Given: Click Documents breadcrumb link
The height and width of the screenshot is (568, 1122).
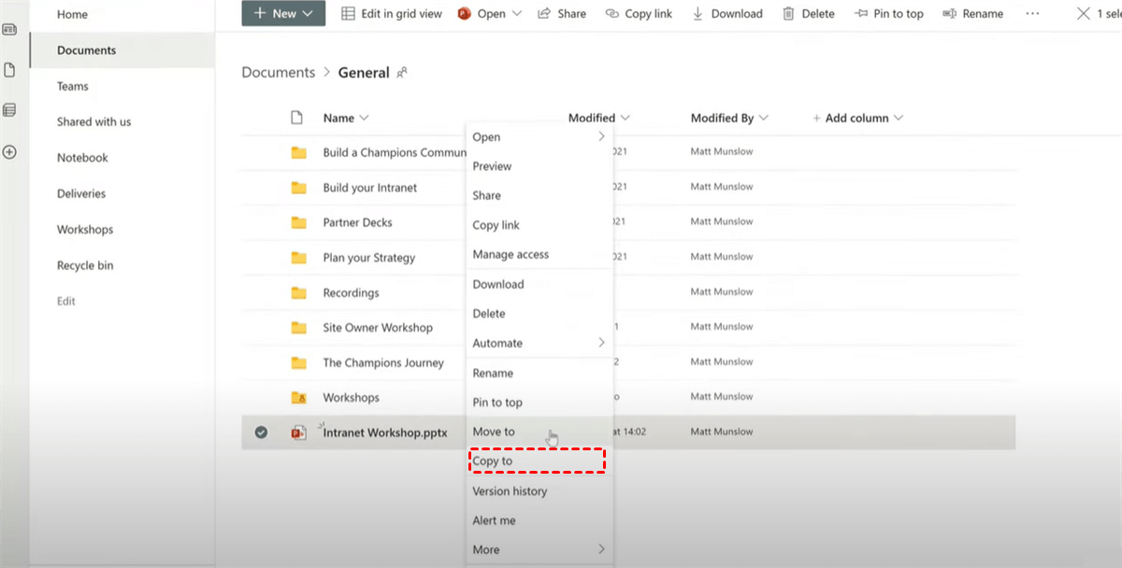Looking at the screenshot, I should [279, 72].
